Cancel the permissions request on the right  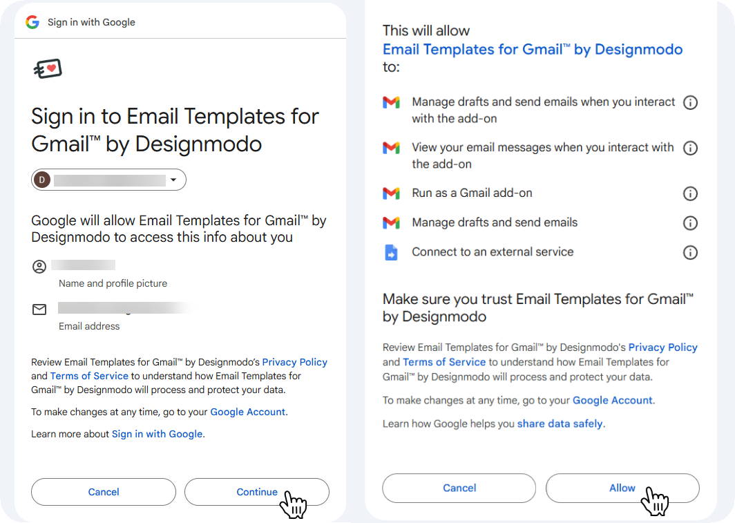[x=459, y=488]
